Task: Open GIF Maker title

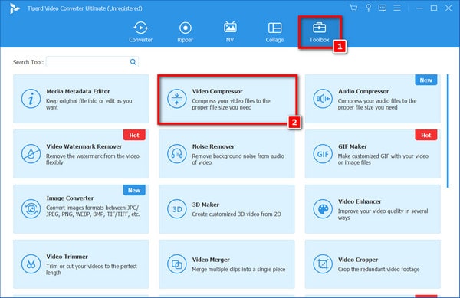Action: click(x=353, y=146)
